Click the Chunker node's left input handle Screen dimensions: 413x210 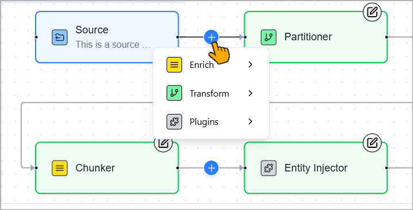[x=36, y=168]
